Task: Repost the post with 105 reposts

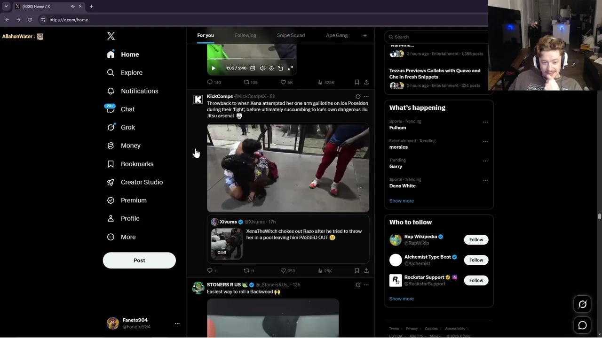Action: coord(250,82)
